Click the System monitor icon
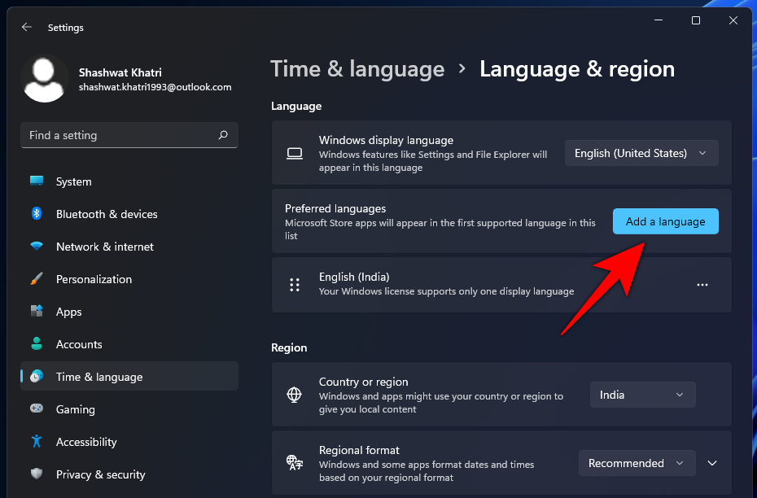757x498 pixels. click(37, 181)
